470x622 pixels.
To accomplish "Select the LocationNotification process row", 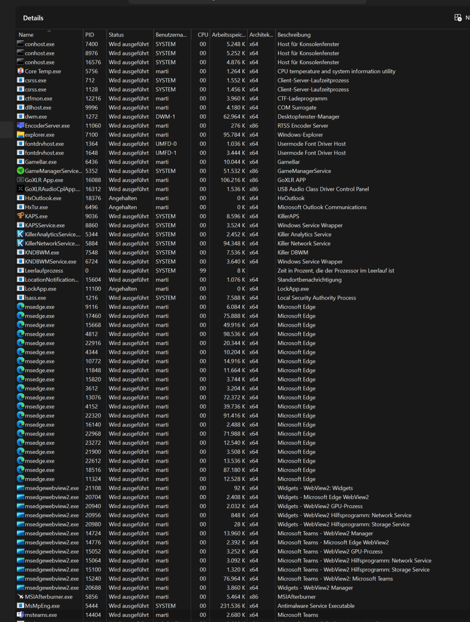I will (x=243, y=280).
